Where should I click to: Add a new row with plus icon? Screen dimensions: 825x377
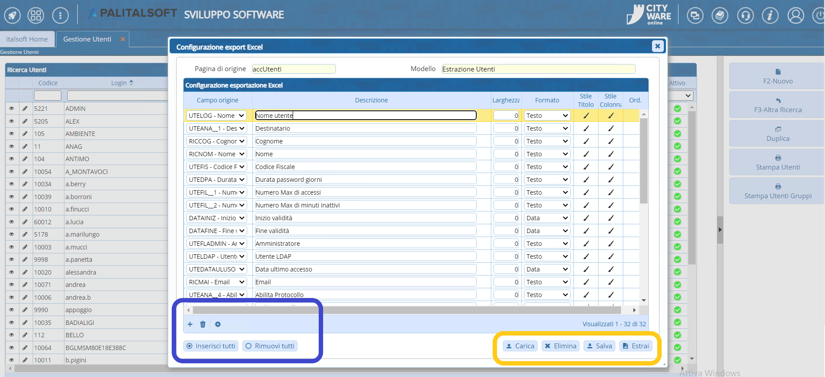coord(190,324)
